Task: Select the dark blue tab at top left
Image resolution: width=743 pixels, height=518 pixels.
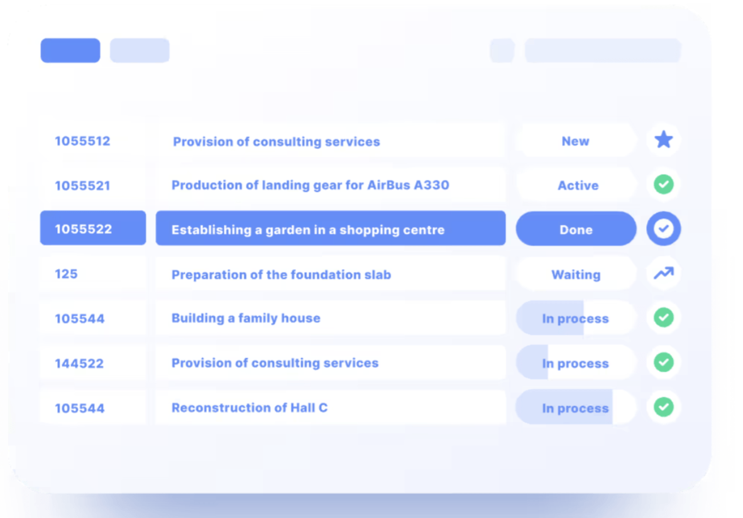Action: tap(70, 50)
